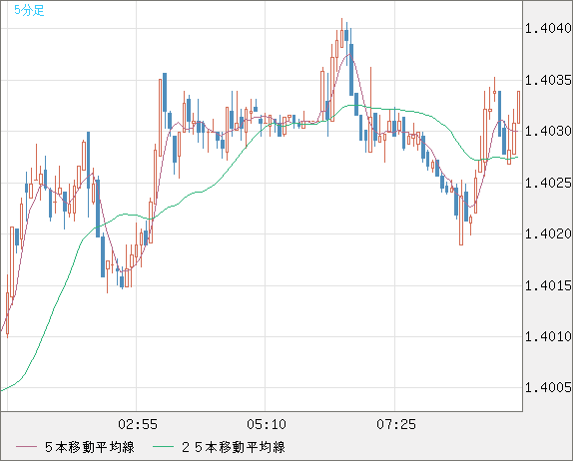Click the 1.4015 price axis label

coord(548,285)
